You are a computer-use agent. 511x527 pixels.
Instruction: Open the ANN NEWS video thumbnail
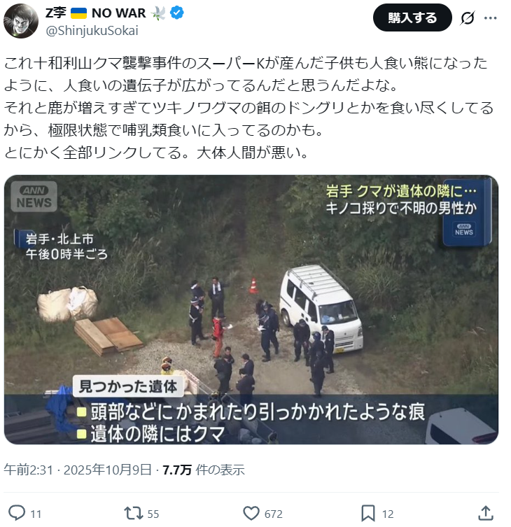tap(251, 309)
